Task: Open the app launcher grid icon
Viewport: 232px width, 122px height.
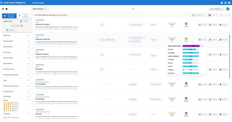Action: click(1, 3)
